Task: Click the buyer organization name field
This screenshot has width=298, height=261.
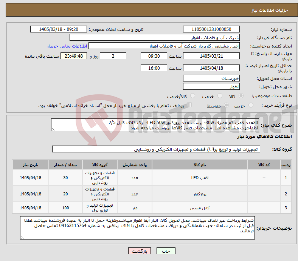Action: [155, 38]
